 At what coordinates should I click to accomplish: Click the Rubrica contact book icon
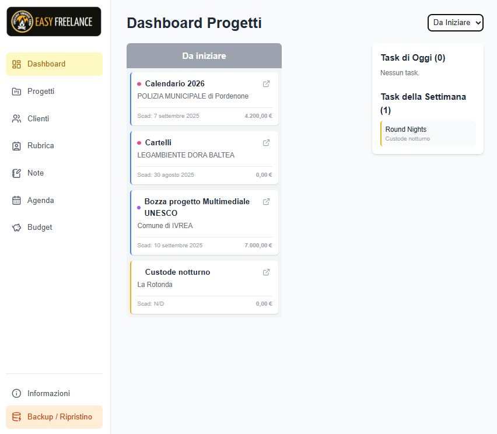tap(16, 146)
